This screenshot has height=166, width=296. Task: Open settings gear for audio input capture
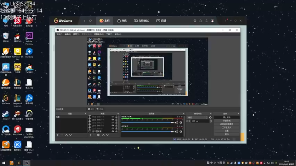pyautogui.click(x=181, y=122)
